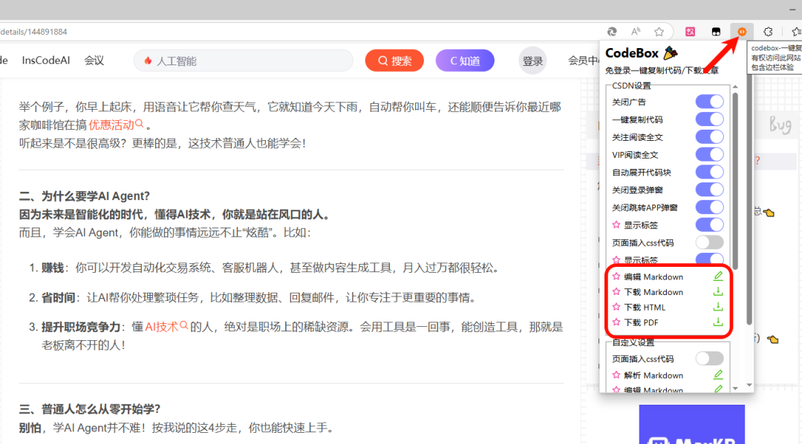The width and height of the screenshot is (802, 444).
Task: Click the 登录 button
Action: tap(532, 60)
